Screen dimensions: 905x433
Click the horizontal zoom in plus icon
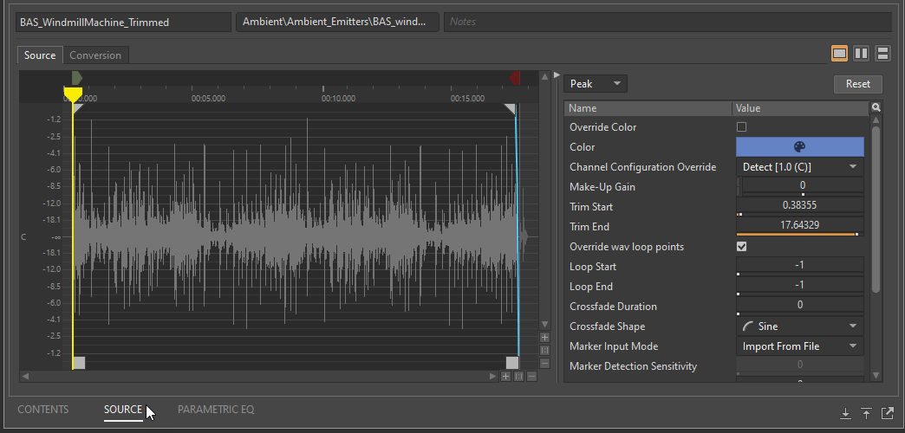pos(505,376)
